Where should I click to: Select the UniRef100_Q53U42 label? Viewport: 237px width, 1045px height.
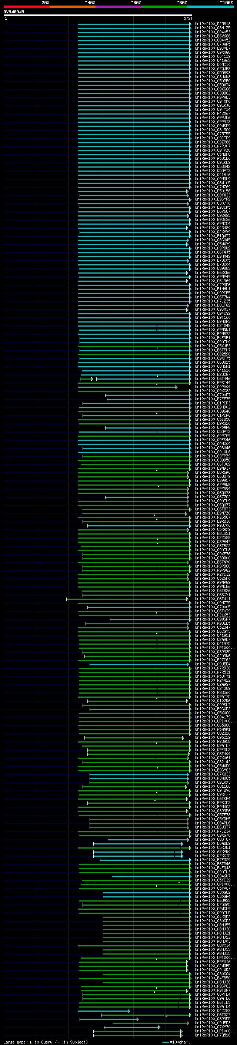click(x=213, y=167)
